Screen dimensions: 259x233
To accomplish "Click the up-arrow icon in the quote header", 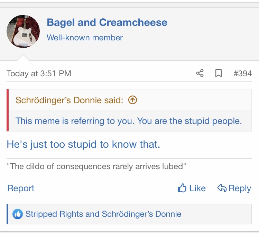I will point(132,100).
